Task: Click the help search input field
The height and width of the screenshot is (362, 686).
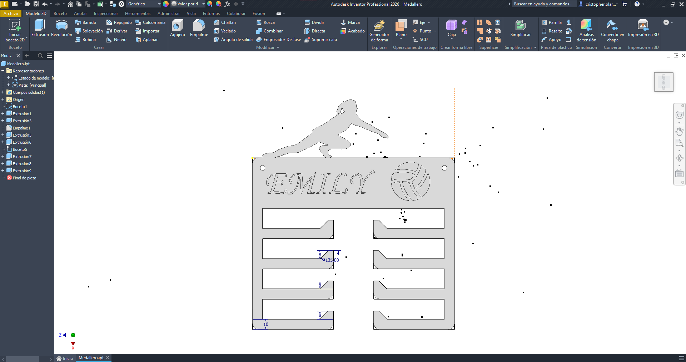Action: [543, 4]
